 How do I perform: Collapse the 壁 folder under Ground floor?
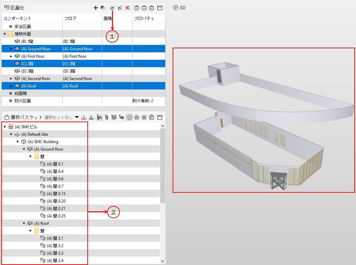click(30, 157)
